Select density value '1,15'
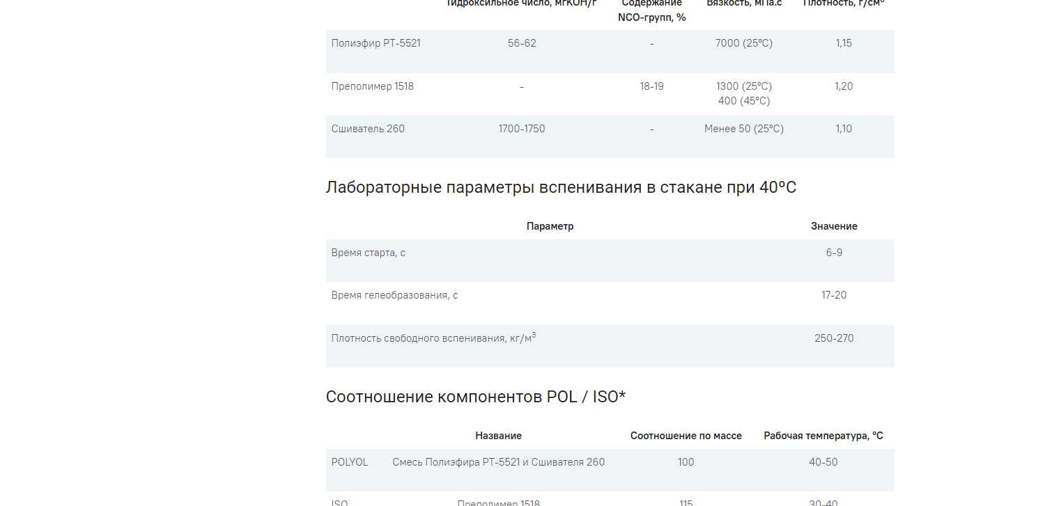The image size is (1059, 506). (x=844, y=43)
